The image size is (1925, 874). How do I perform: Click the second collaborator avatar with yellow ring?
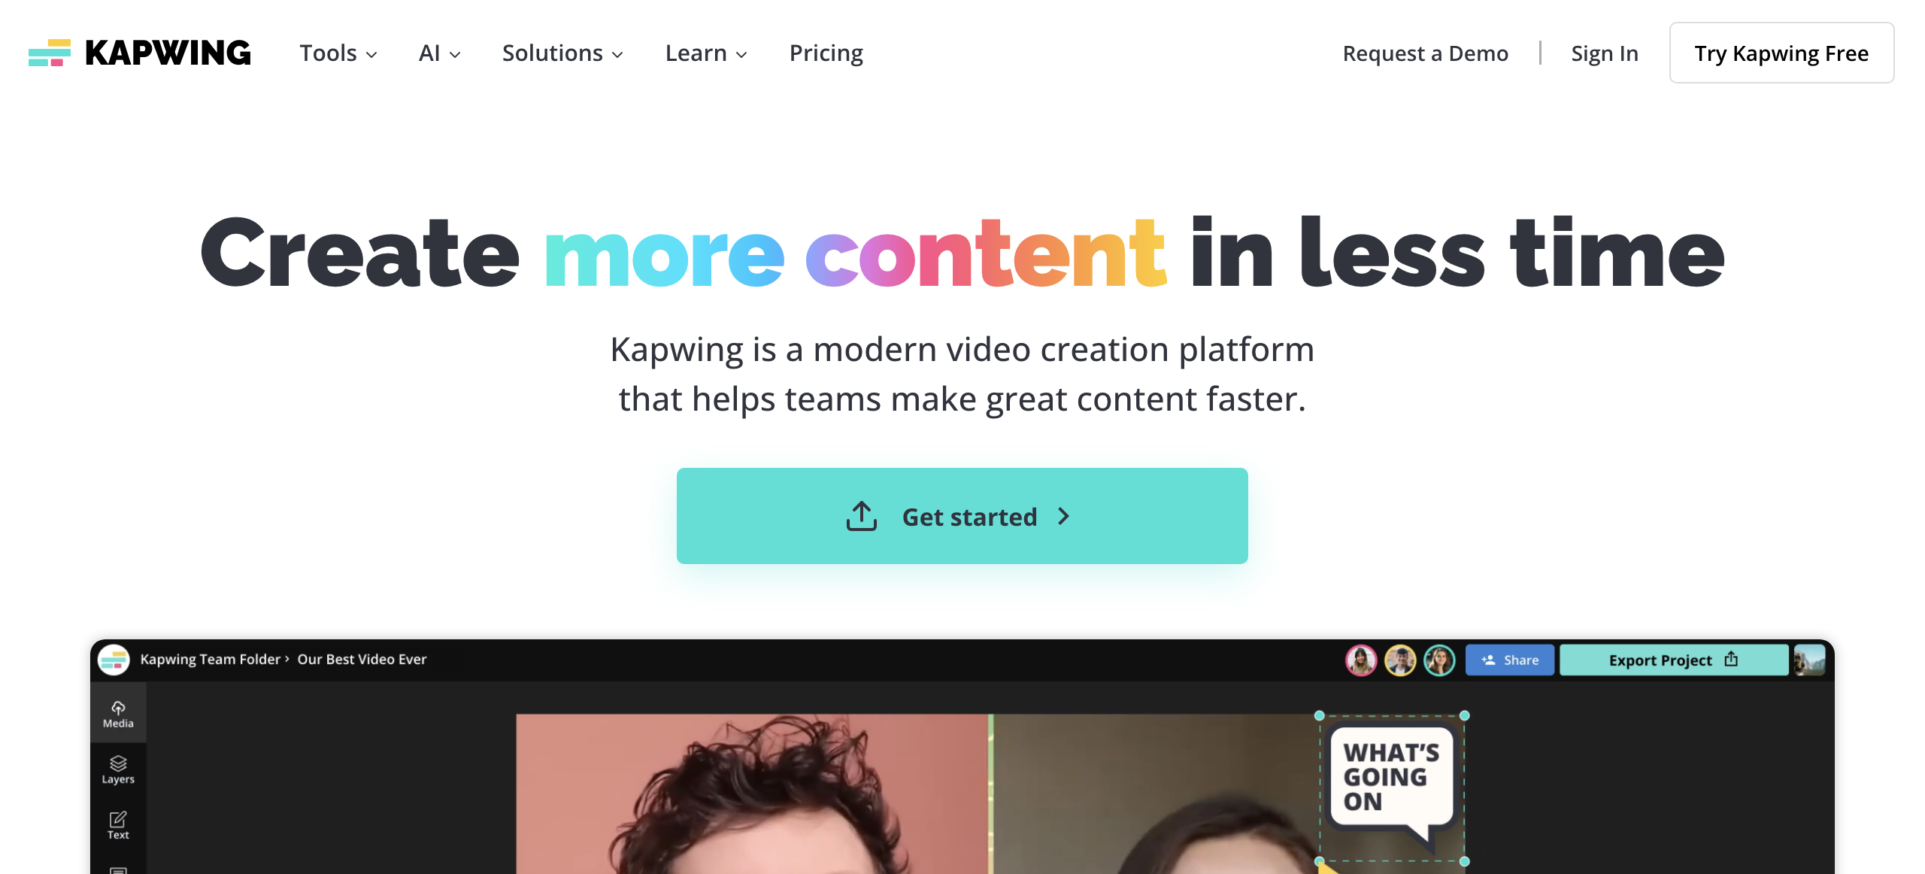[x=1400, y=660]
